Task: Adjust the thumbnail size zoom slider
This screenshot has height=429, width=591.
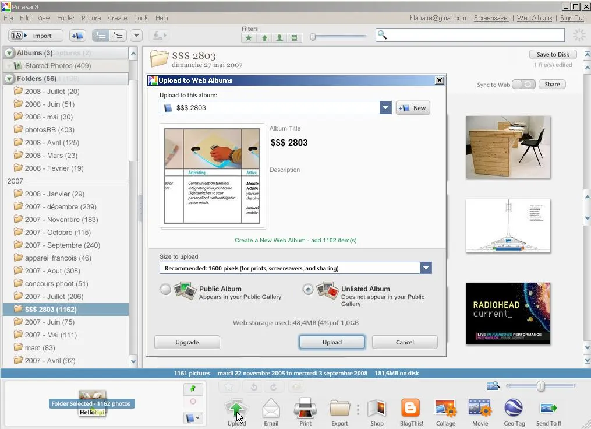Action: (x=540, y=386)
